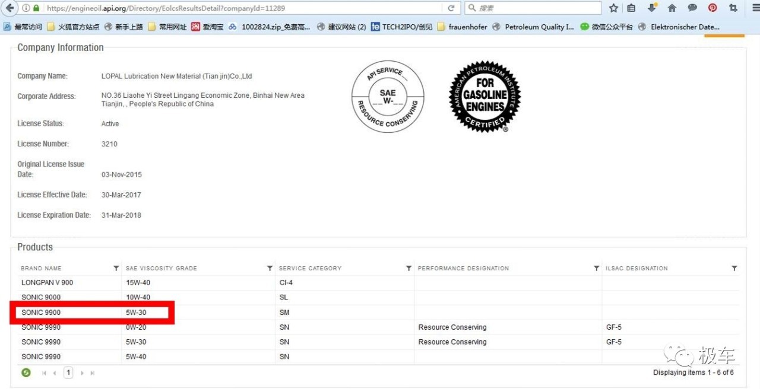Screen dimensions: 760x389
Task: Select the SM service category cell
Action: tap(284, 313)
